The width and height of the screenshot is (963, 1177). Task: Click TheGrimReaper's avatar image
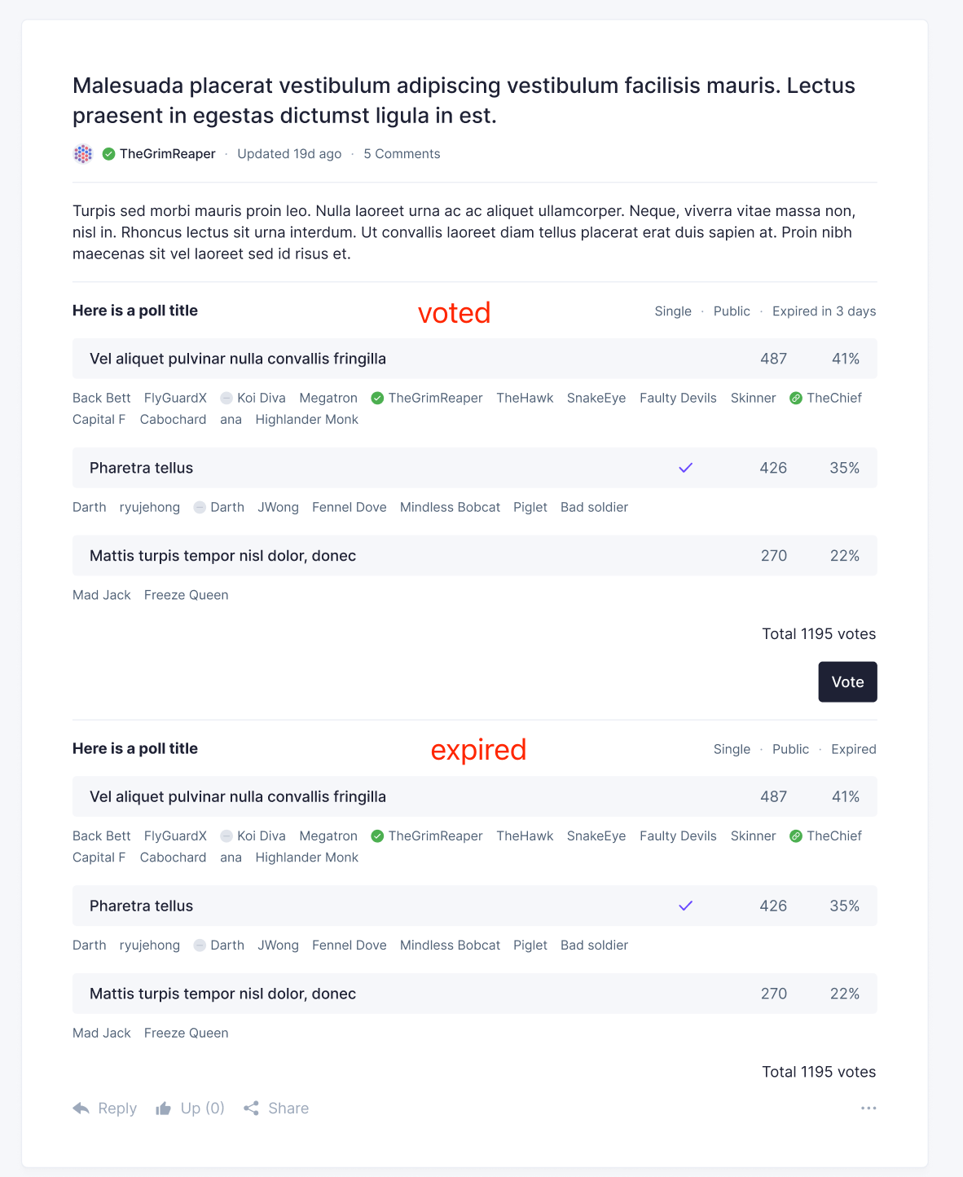(82, 153)
